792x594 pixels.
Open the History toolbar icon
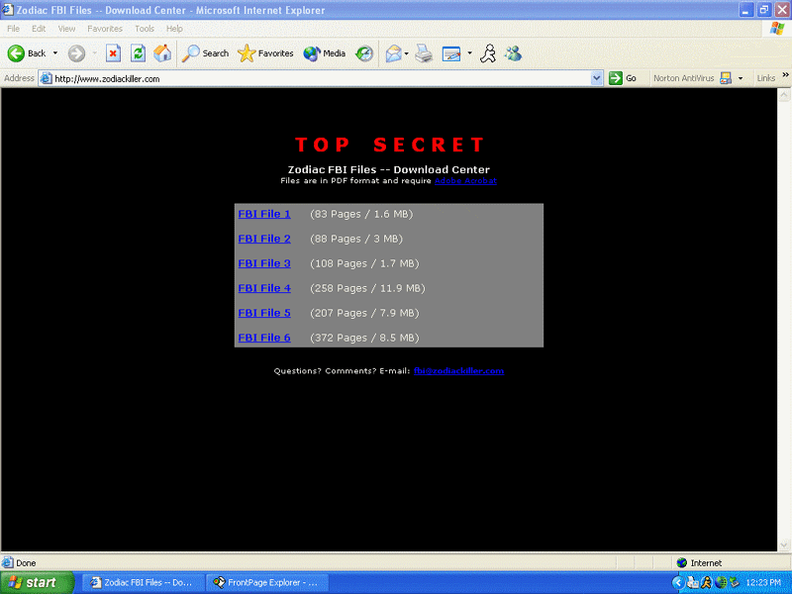click(x=364, y=53)
